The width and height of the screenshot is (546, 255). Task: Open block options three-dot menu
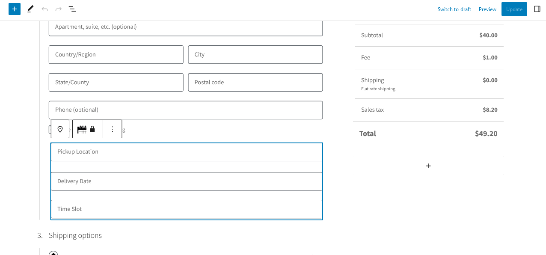pyautogui.click(x=113, y=129)
